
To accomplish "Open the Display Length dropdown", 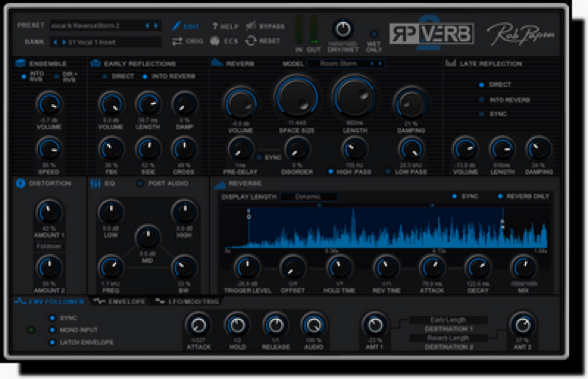I will click(x=308, y=197).
